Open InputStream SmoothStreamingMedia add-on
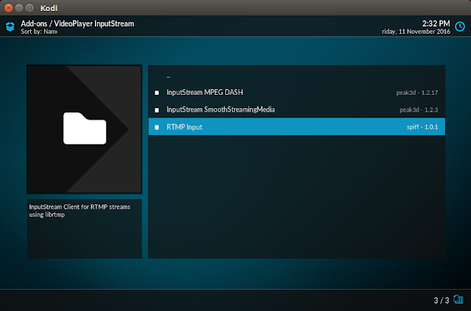 (x=297, y=110)
